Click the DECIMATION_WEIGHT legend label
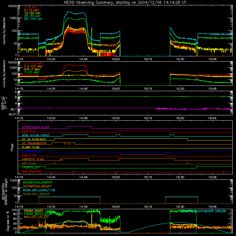236x236 pixels. click(37, 186)
